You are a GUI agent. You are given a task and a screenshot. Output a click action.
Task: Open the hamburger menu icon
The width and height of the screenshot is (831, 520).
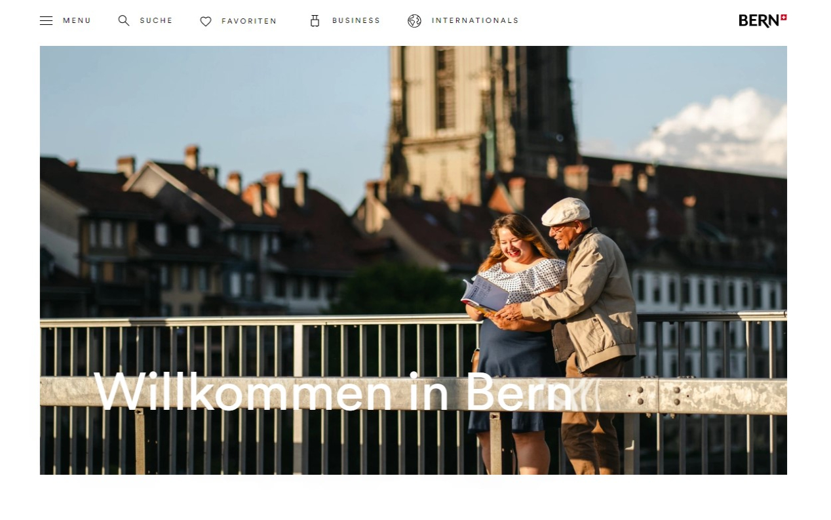(x=46, y=20)
